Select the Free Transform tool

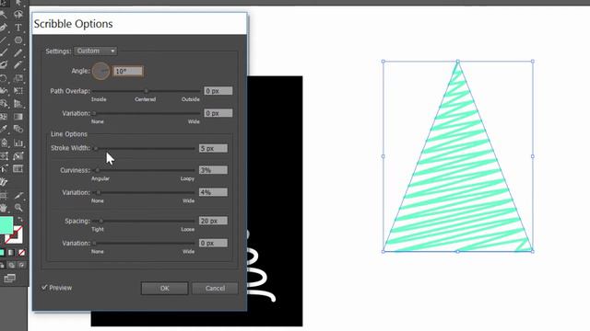[18, 91]
